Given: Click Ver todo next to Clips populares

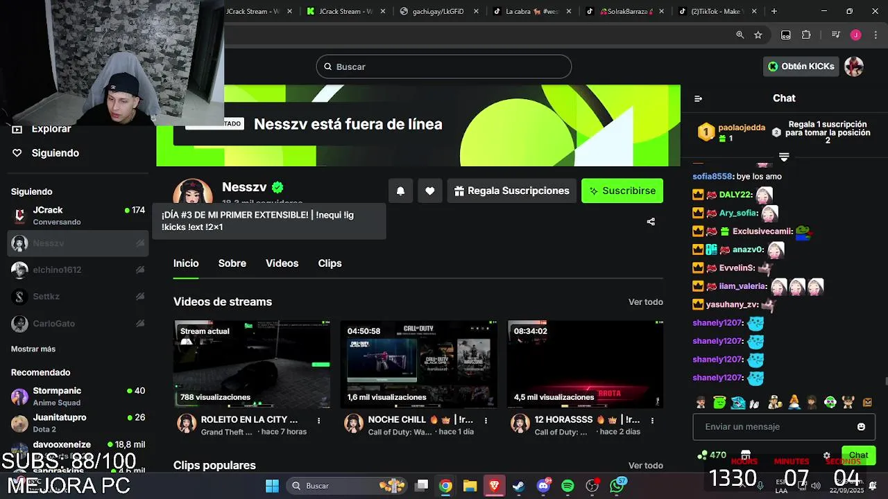Looking at the screenshot, I should pos(646,466).
